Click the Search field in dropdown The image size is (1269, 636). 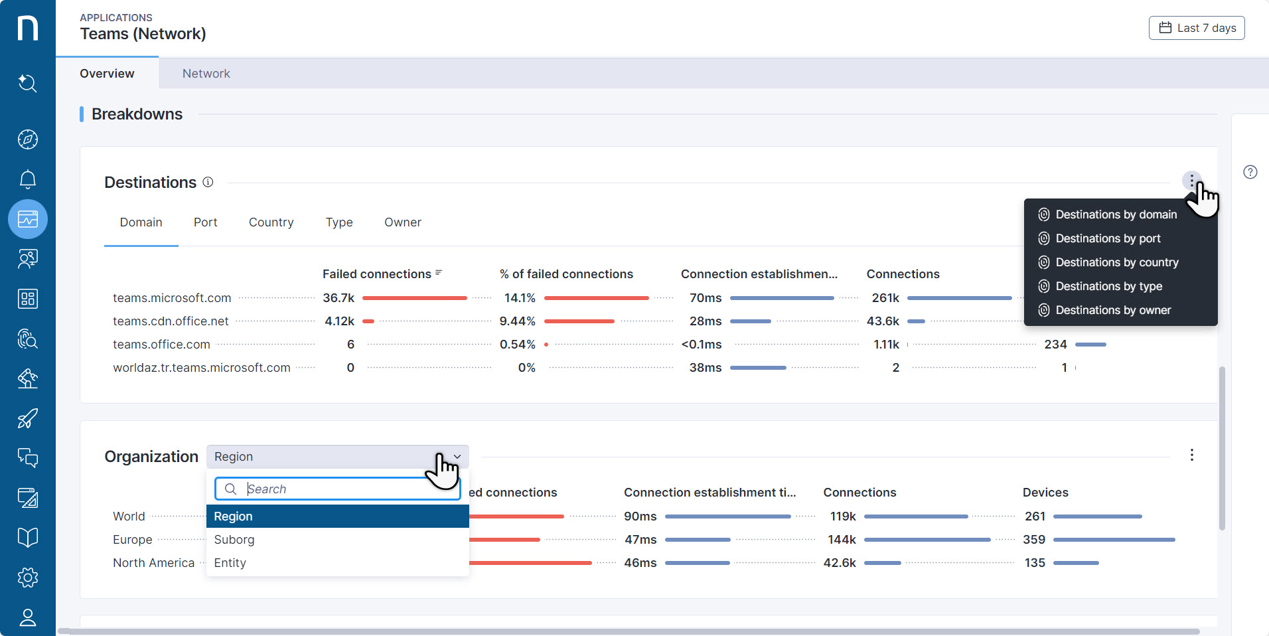345,489
